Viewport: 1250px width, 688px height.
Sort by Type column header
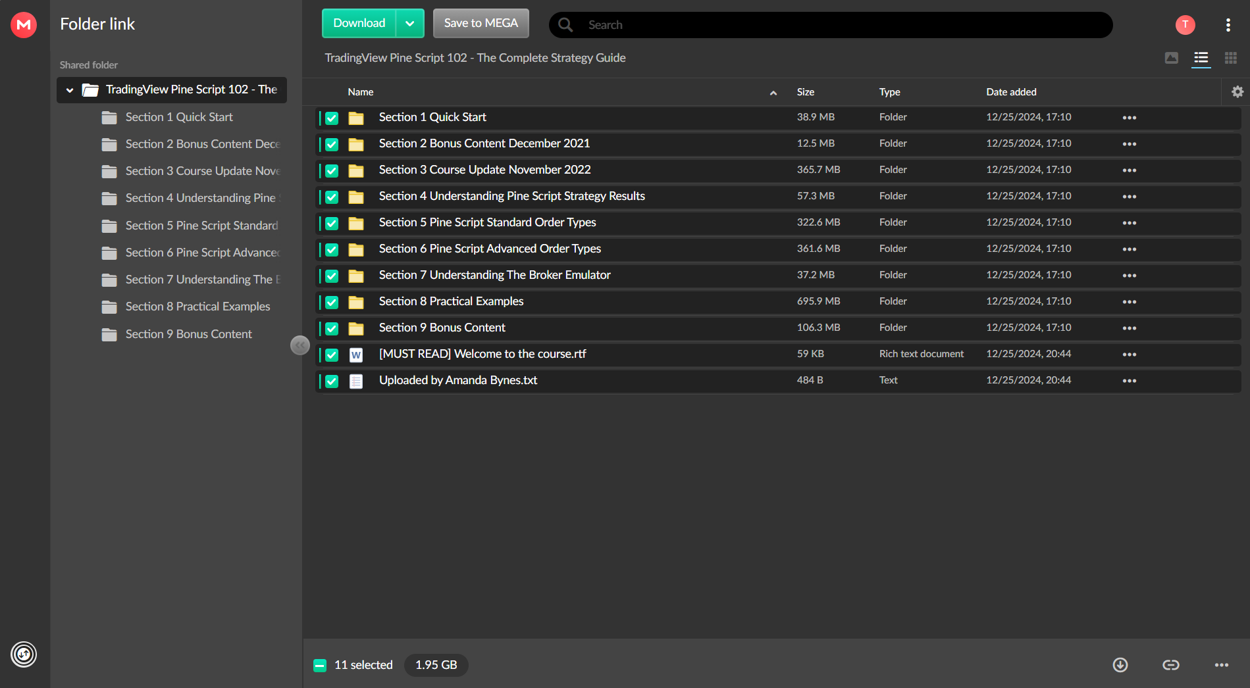point(890,92)
